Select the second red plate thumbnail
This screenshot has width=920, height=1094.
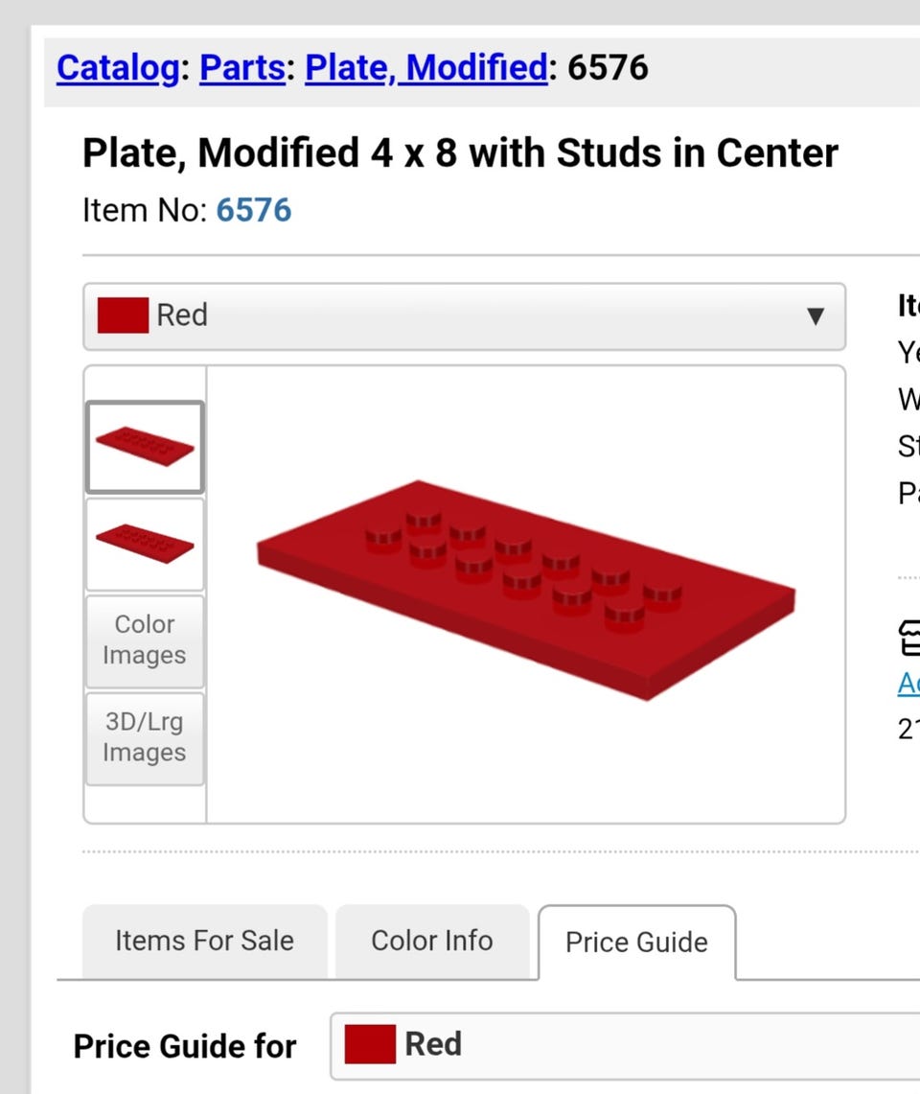145,544
